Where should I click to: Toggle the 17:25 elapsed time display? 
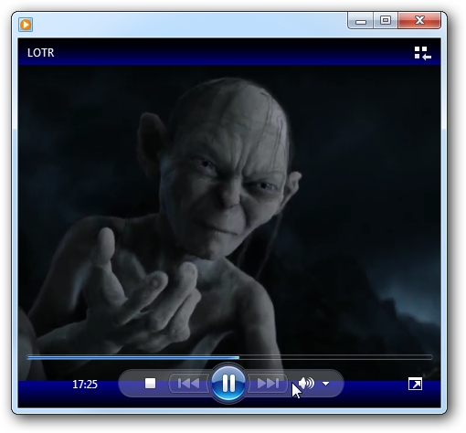point(85,385)
